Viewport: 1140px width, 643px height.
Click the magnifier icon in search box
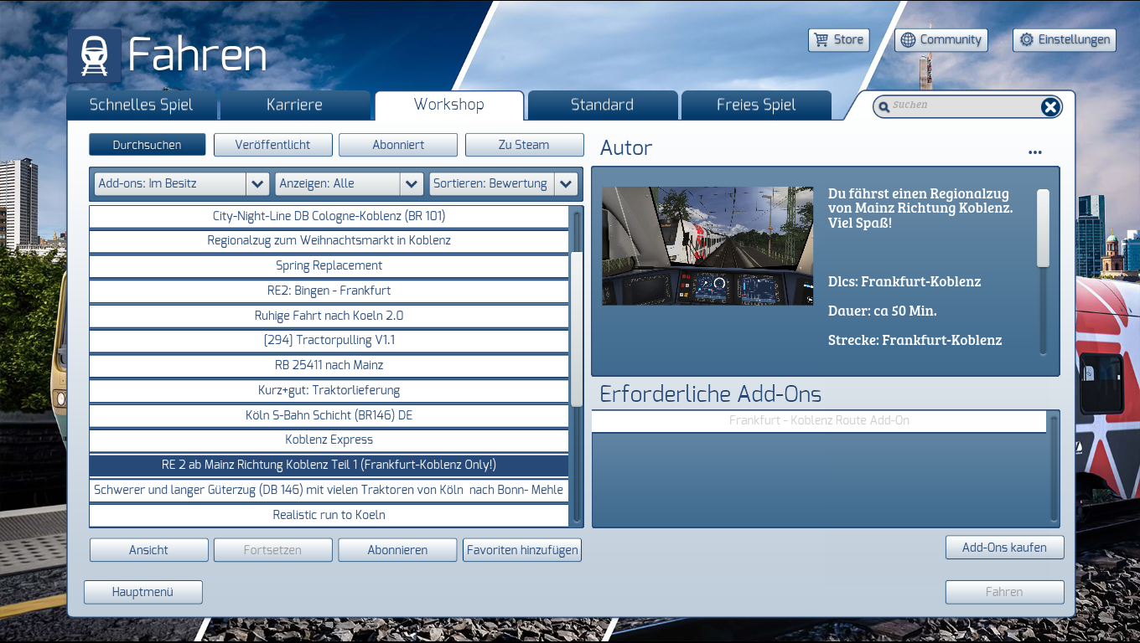[x=883, y=107]
